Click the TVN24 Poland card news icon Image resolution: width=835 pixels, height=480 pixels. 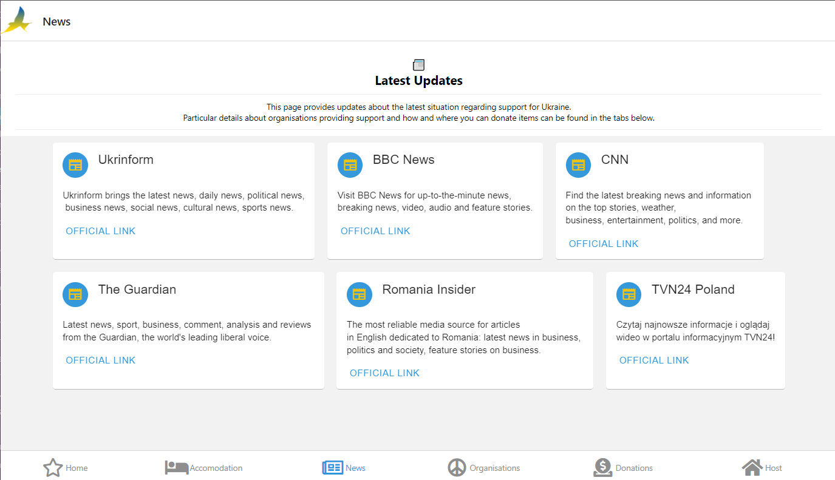tap(629, 294)
